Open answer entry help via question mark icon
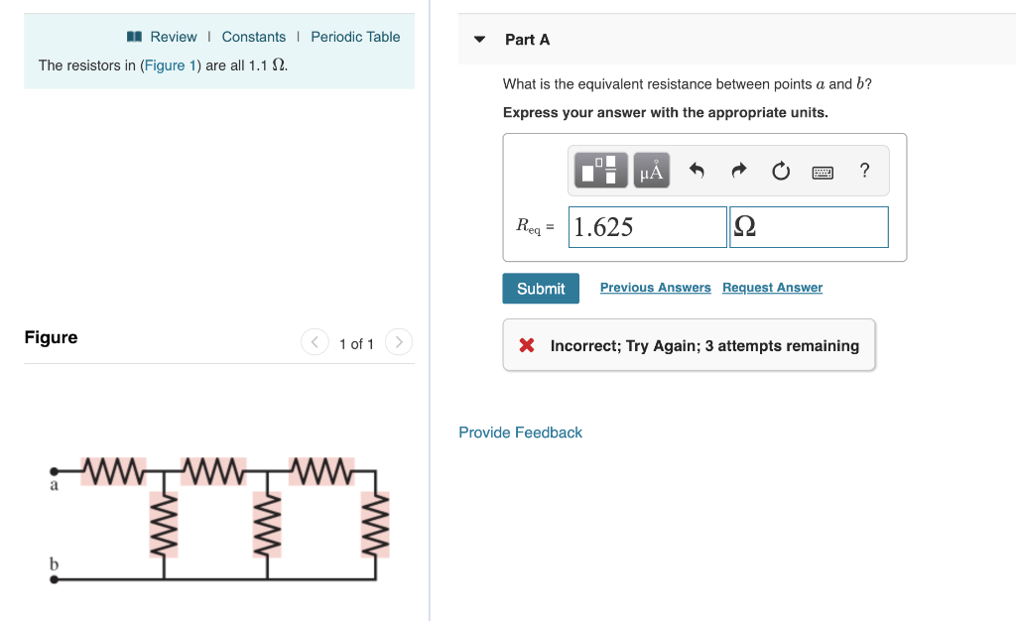The width and height of the screenshot is (1016, 621). pos(864,170)
